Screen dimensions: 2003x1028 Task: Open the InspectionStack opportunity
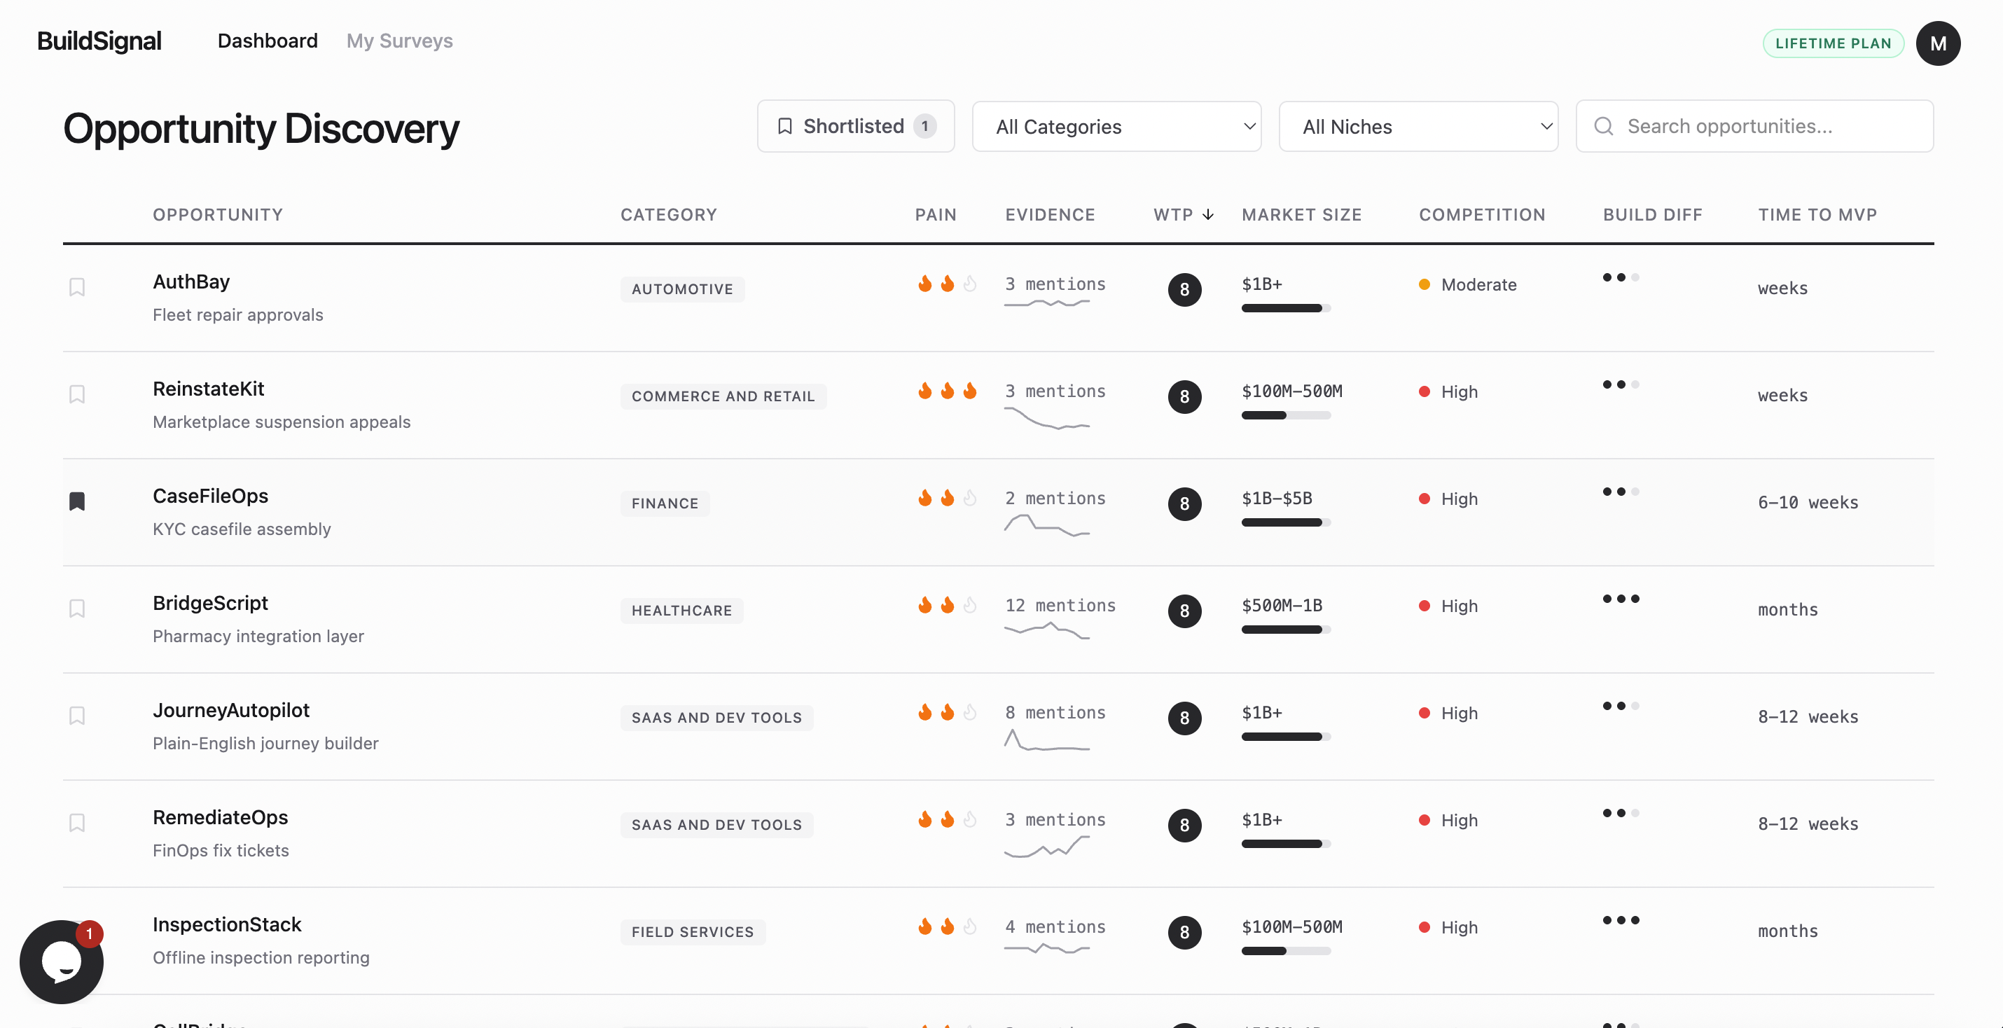[227, 924]
